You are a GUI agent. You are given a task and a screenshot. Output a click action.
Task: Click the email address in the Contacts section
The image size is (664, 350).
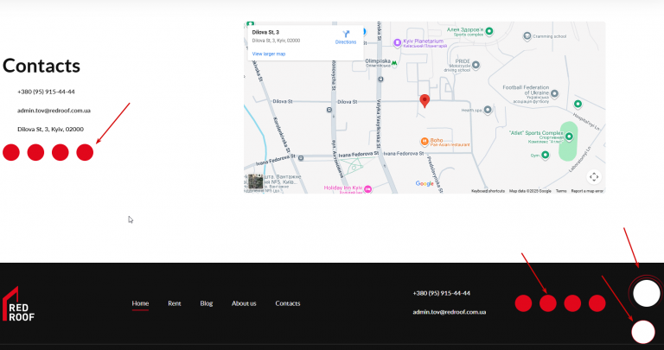(54, 111)
